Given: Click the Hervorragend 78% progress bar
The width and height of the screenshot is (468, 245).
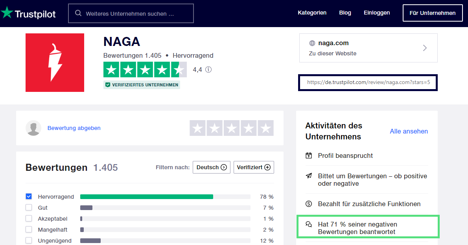Looking at the screenshot, I should click(146, 196).
